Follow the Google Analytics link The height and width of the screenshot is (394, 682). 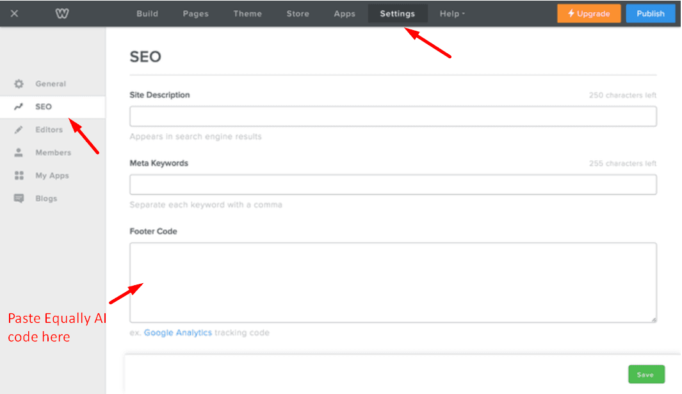coord(177,332)
